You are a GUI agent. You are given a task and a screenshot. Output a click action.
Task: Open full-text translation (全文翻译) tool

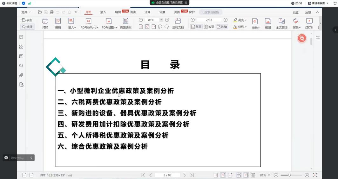click(x=281, y=23)
